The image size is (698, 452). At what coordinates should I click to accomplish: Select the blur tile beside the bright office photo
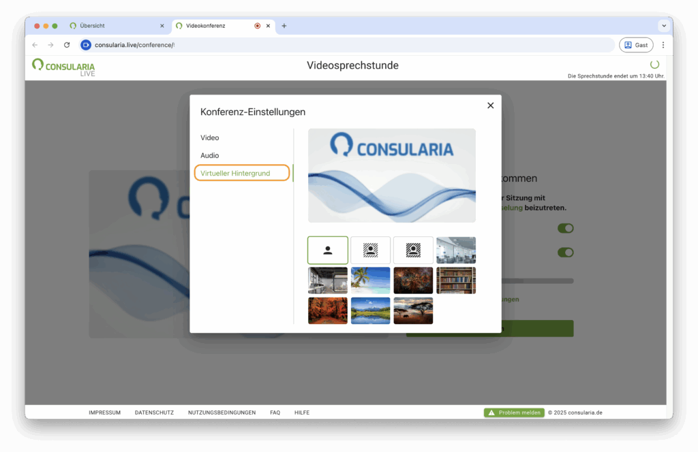(x=413, y=251)
